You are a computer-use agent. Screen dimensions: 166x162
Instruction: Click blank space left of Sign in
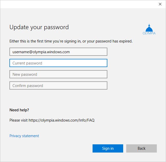pyautogui.click(x=64, y=148)
